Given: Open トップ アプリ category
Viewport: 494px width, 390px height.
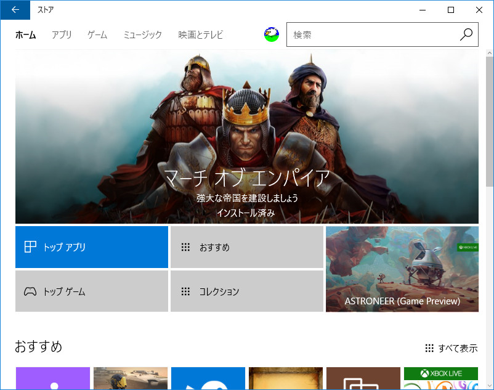Looking at the screenshot, I should (x=91, y=246).
